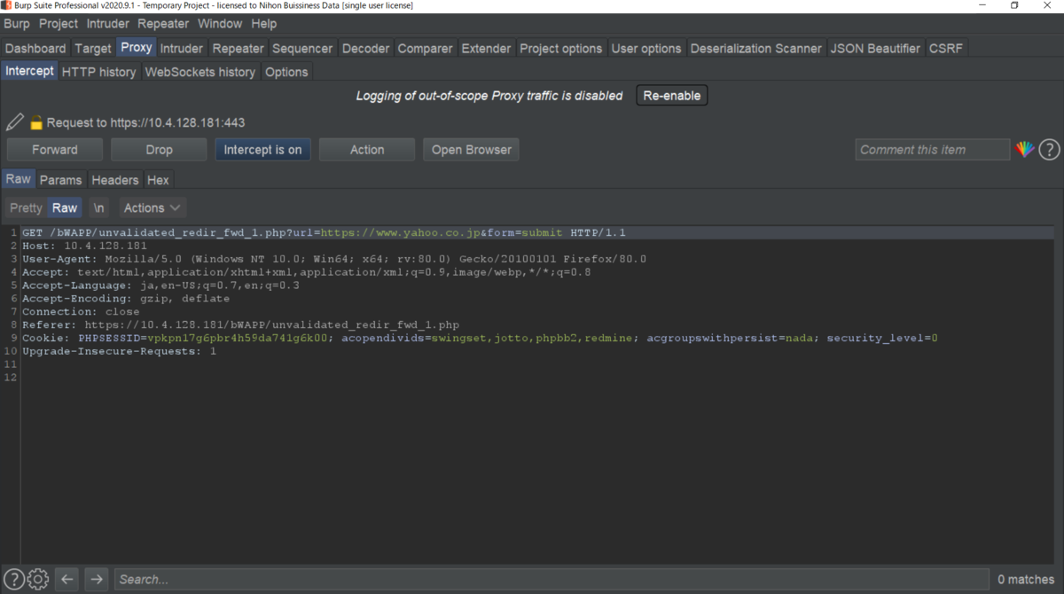Open the Help menu

click(264, 24)
